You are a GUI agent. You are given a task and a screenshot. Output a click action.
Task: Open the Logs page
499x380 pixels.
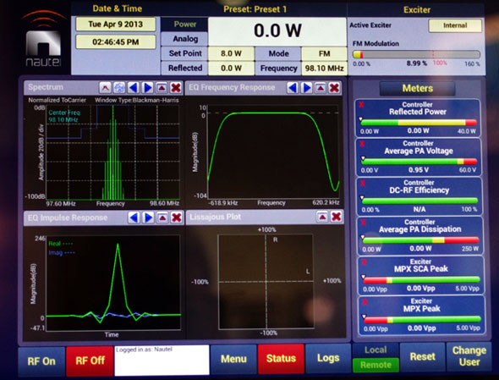328,358
